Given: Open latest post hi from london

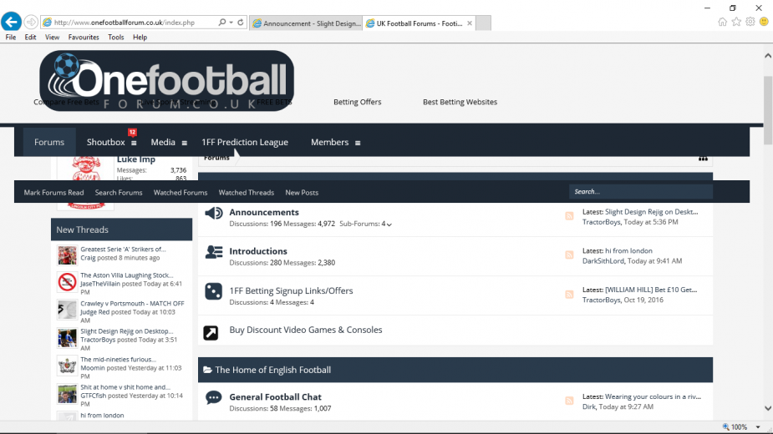Looking at the screenshot, I should 628,250.
